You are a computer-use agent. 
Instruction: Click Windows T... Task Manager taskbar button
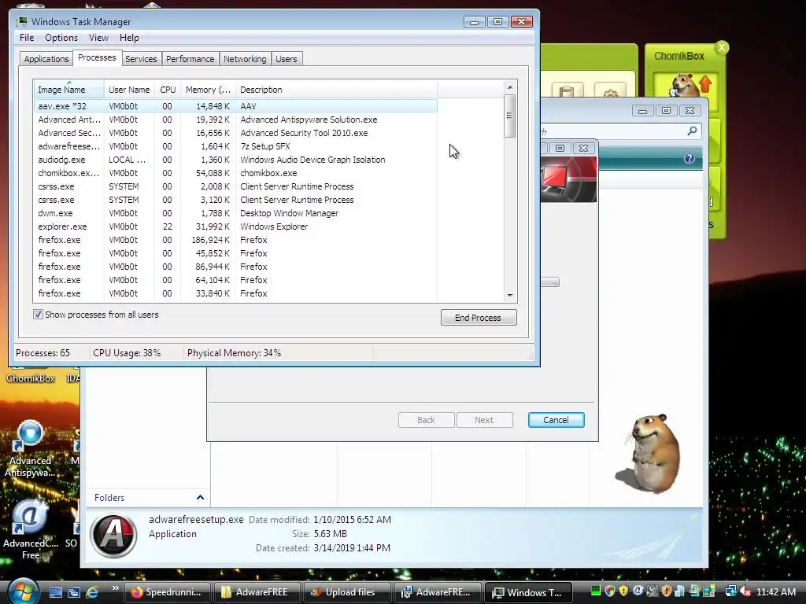point(527,592)
